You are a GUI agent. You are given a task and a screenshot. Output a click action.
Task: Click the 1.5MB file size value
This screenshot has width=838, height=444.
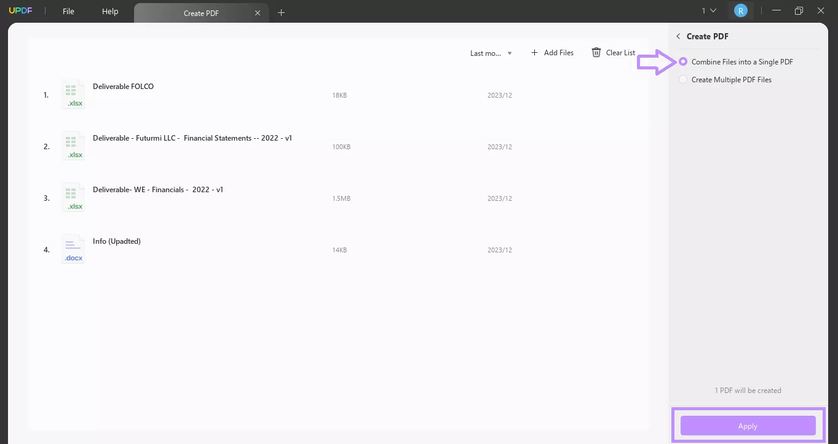click(x=341, y=199)
